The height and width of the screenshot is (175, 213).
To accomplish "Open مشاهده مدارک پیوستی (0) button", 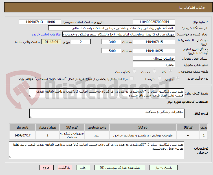I will click(120, 168).
